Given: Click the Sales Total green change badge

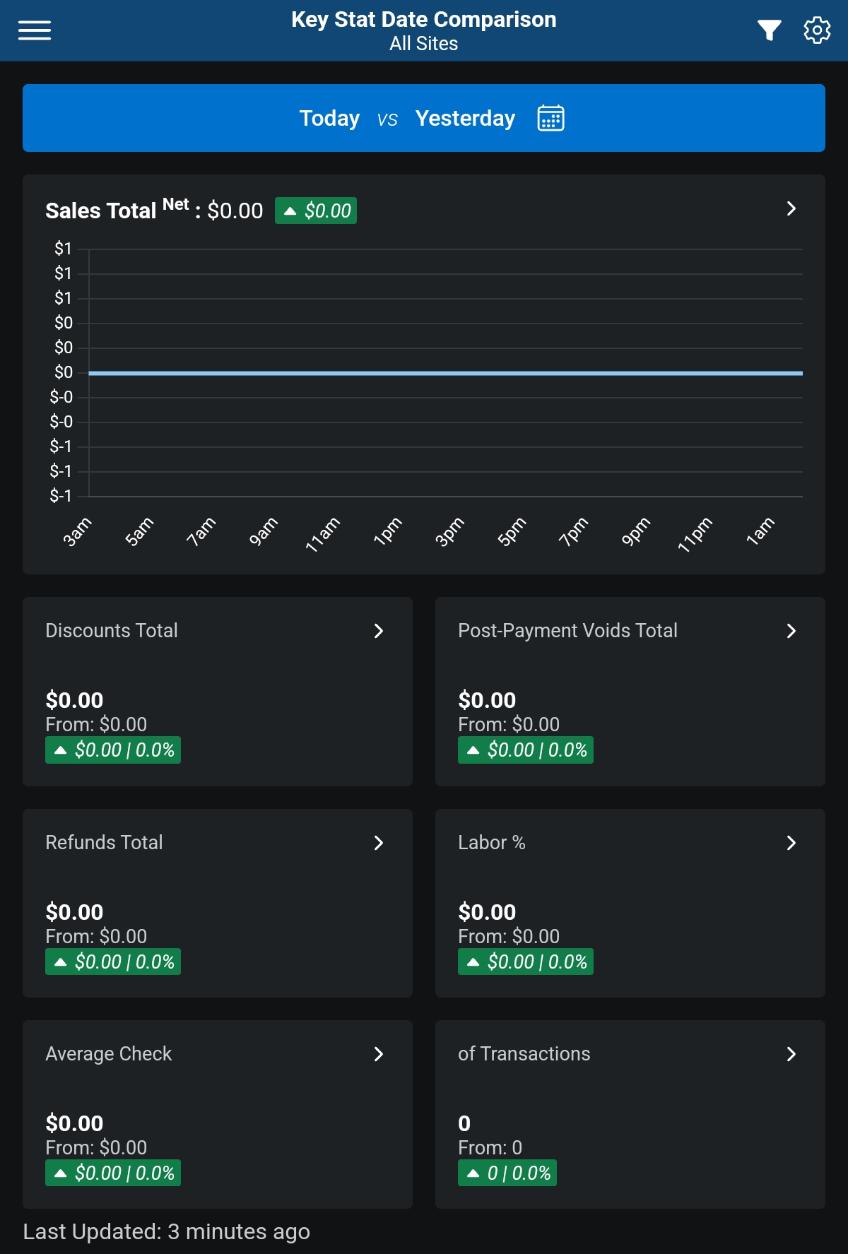Looking at the screenshot, I should tap(316, 211).
